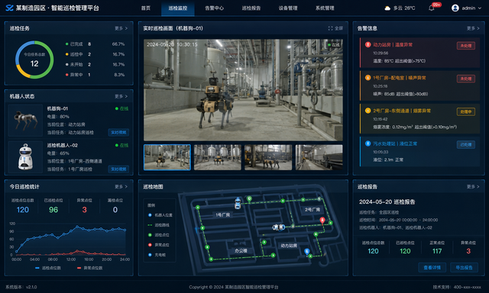Screen dimensions: 489x293
Task: Click the 巡检点位 legend green dot
Action: (150, 235)
